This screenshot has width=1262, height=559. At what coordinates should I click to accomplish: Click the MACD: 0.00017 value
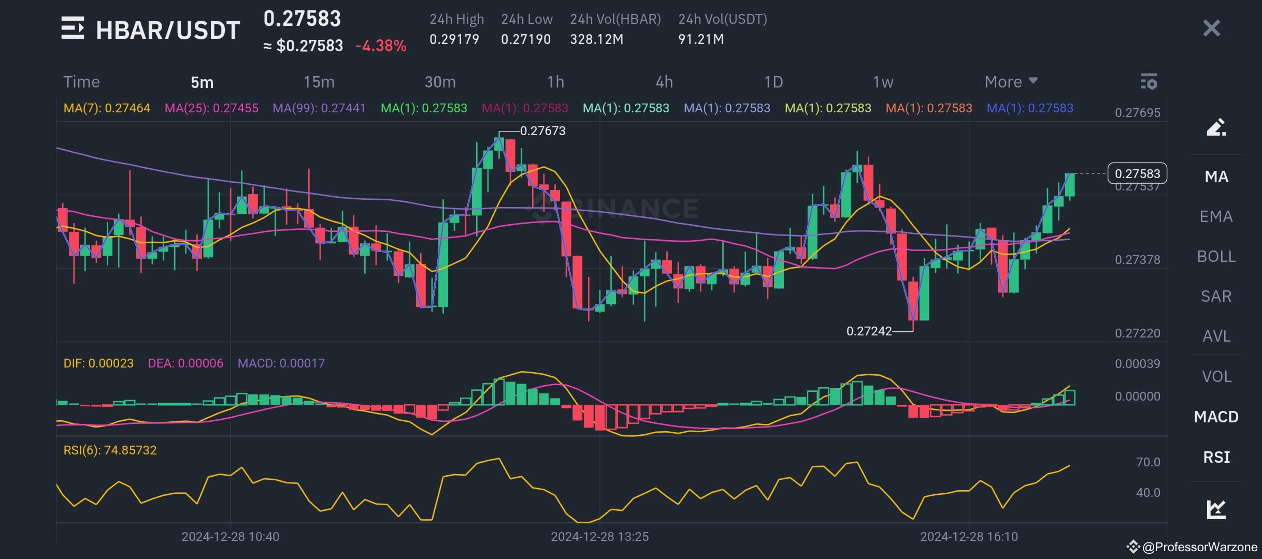pos(281,363)
